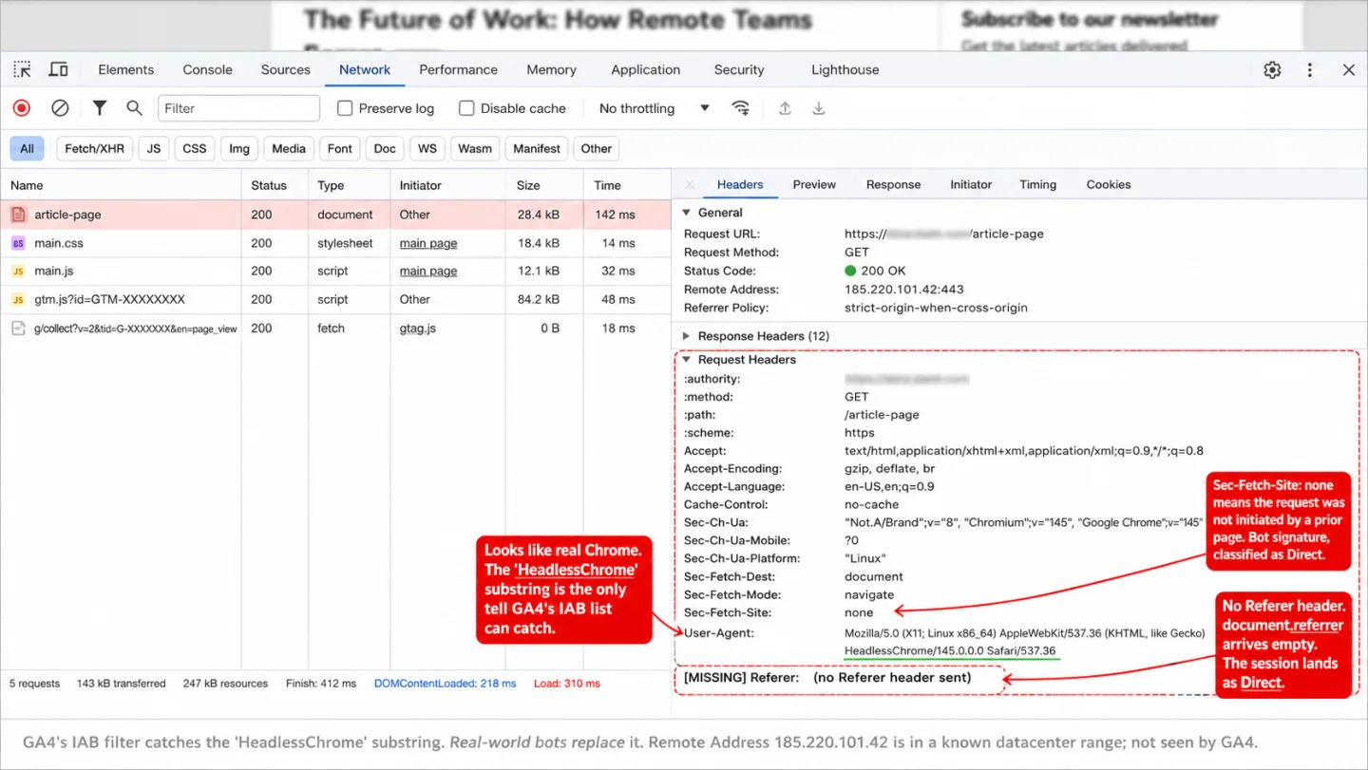
Task: Filter requests by Img type
Action: (239, 148)
